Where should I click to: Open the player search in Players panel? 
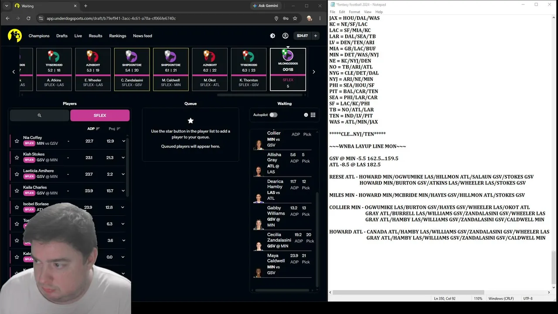coord(39,116)
